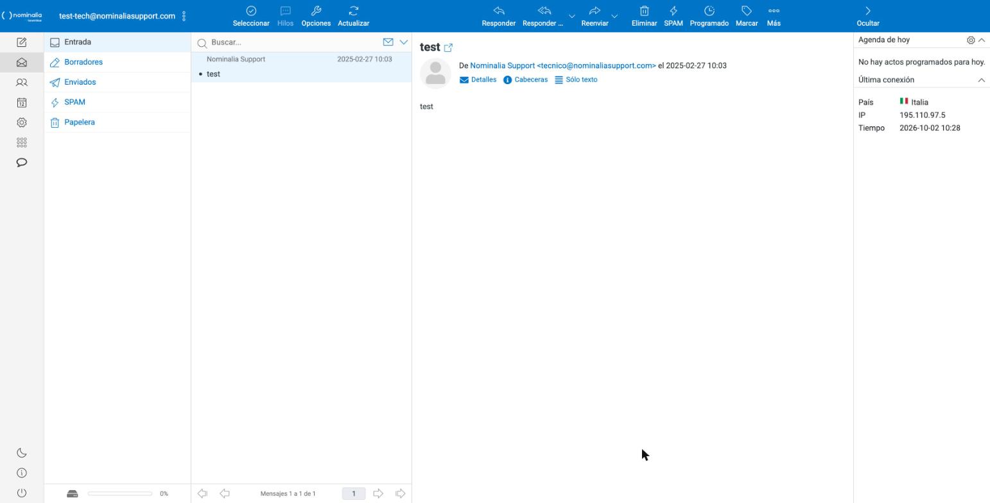
Task: Reply to message with Responder
Action: (x=499, y=16)
